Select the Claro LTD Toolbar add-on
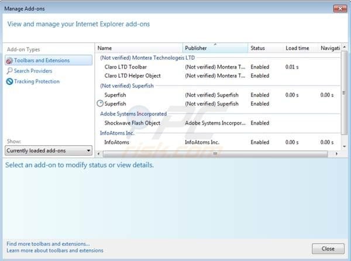 coord(218,67)
